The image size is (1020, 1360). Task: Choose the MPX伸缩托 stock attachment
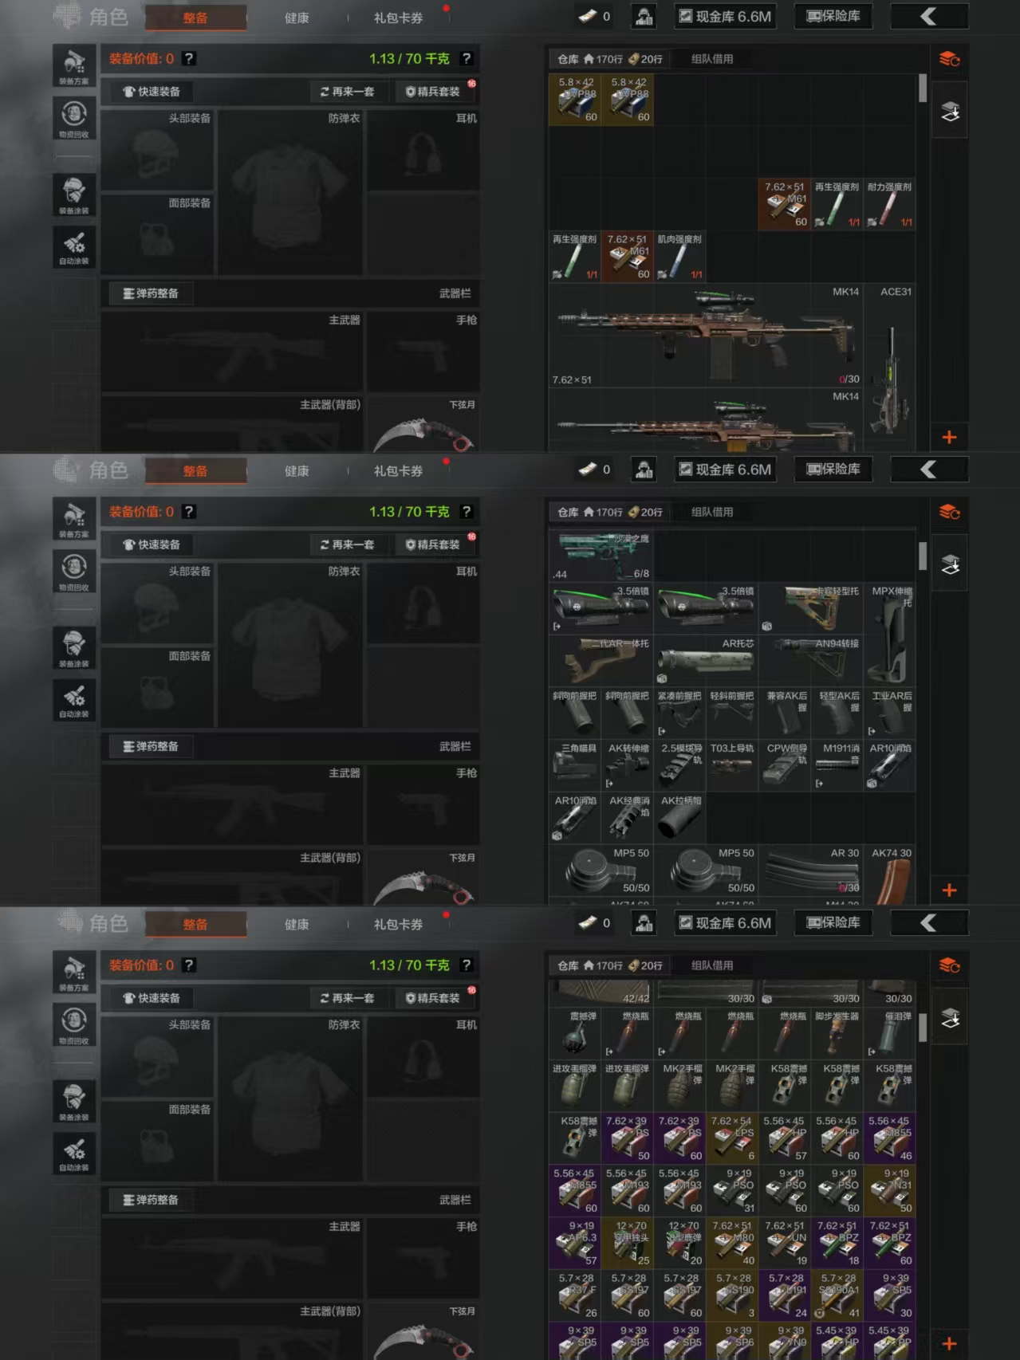(890, 634)
